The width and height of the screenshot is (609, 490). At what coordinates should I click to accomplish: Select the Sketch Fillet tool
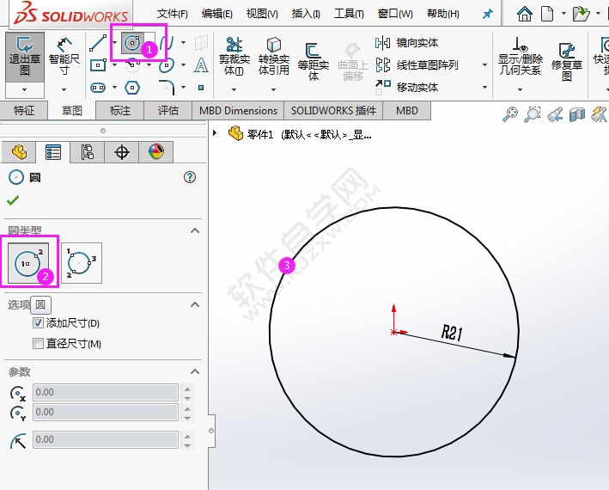coord(167,88)
